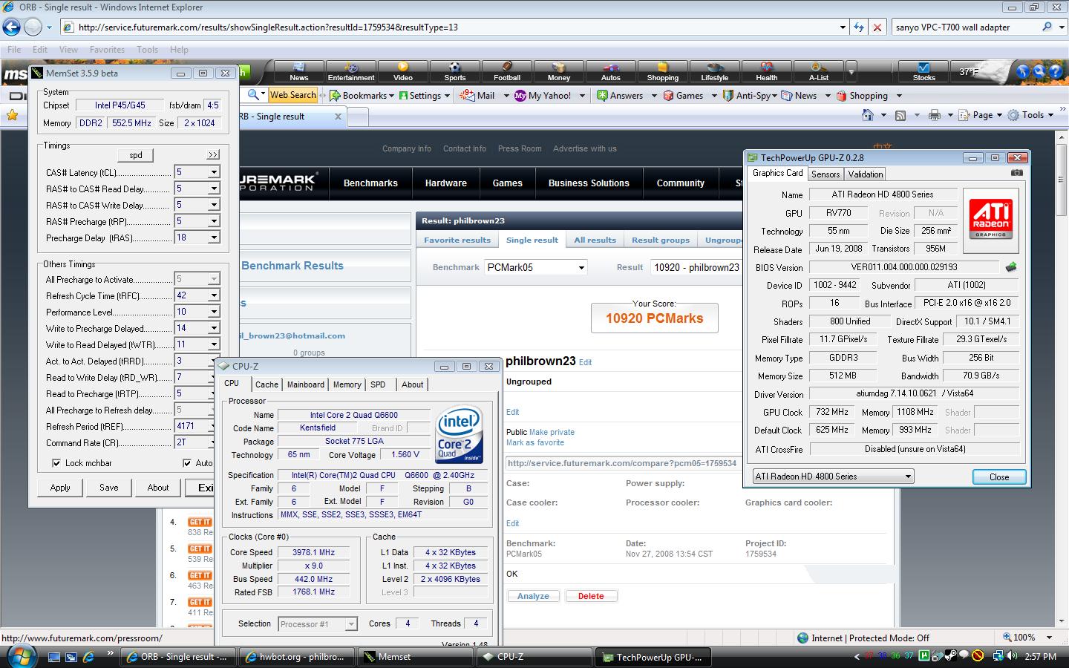Open the MSN Autos toolbar icon
Viewport: 1069px width, 668px height.
coord(611,72)
